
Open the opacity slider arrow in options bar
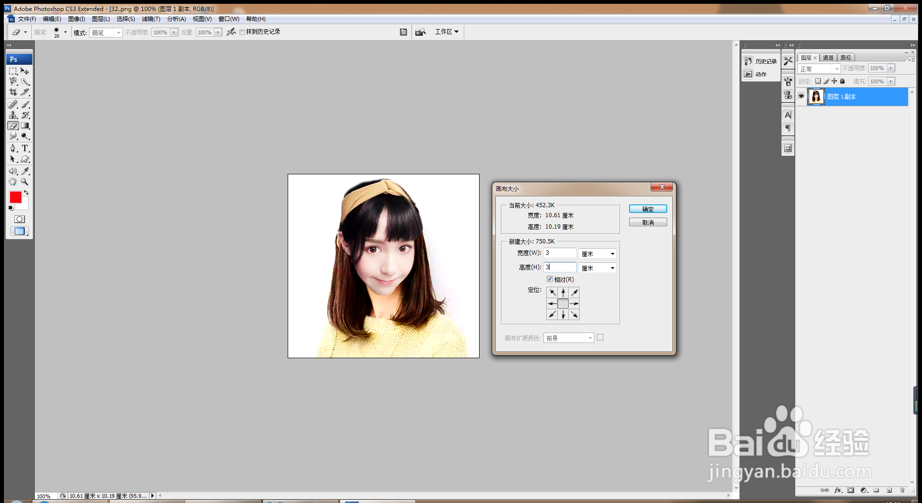174,32
